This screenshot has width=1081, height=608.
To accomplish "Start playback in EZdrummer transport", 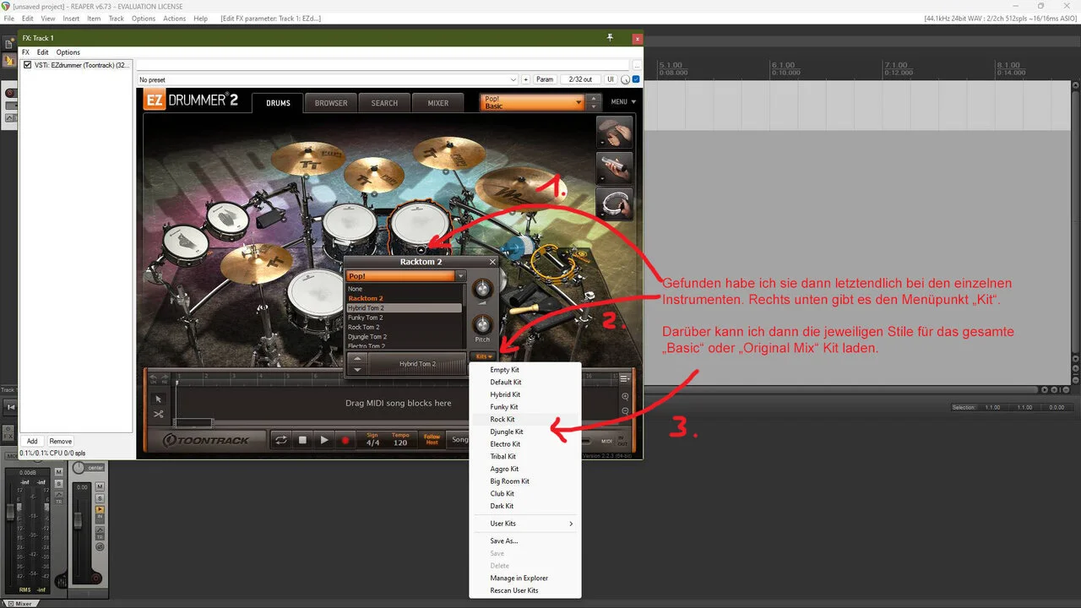I will click(x=324, y=440).
